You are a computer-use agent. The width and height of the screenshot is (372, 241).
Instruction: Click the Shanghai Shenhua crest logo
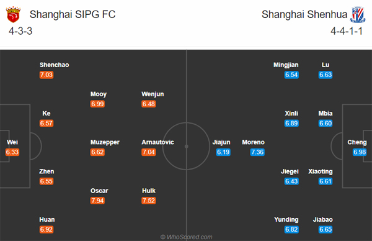tap(358, 15)
